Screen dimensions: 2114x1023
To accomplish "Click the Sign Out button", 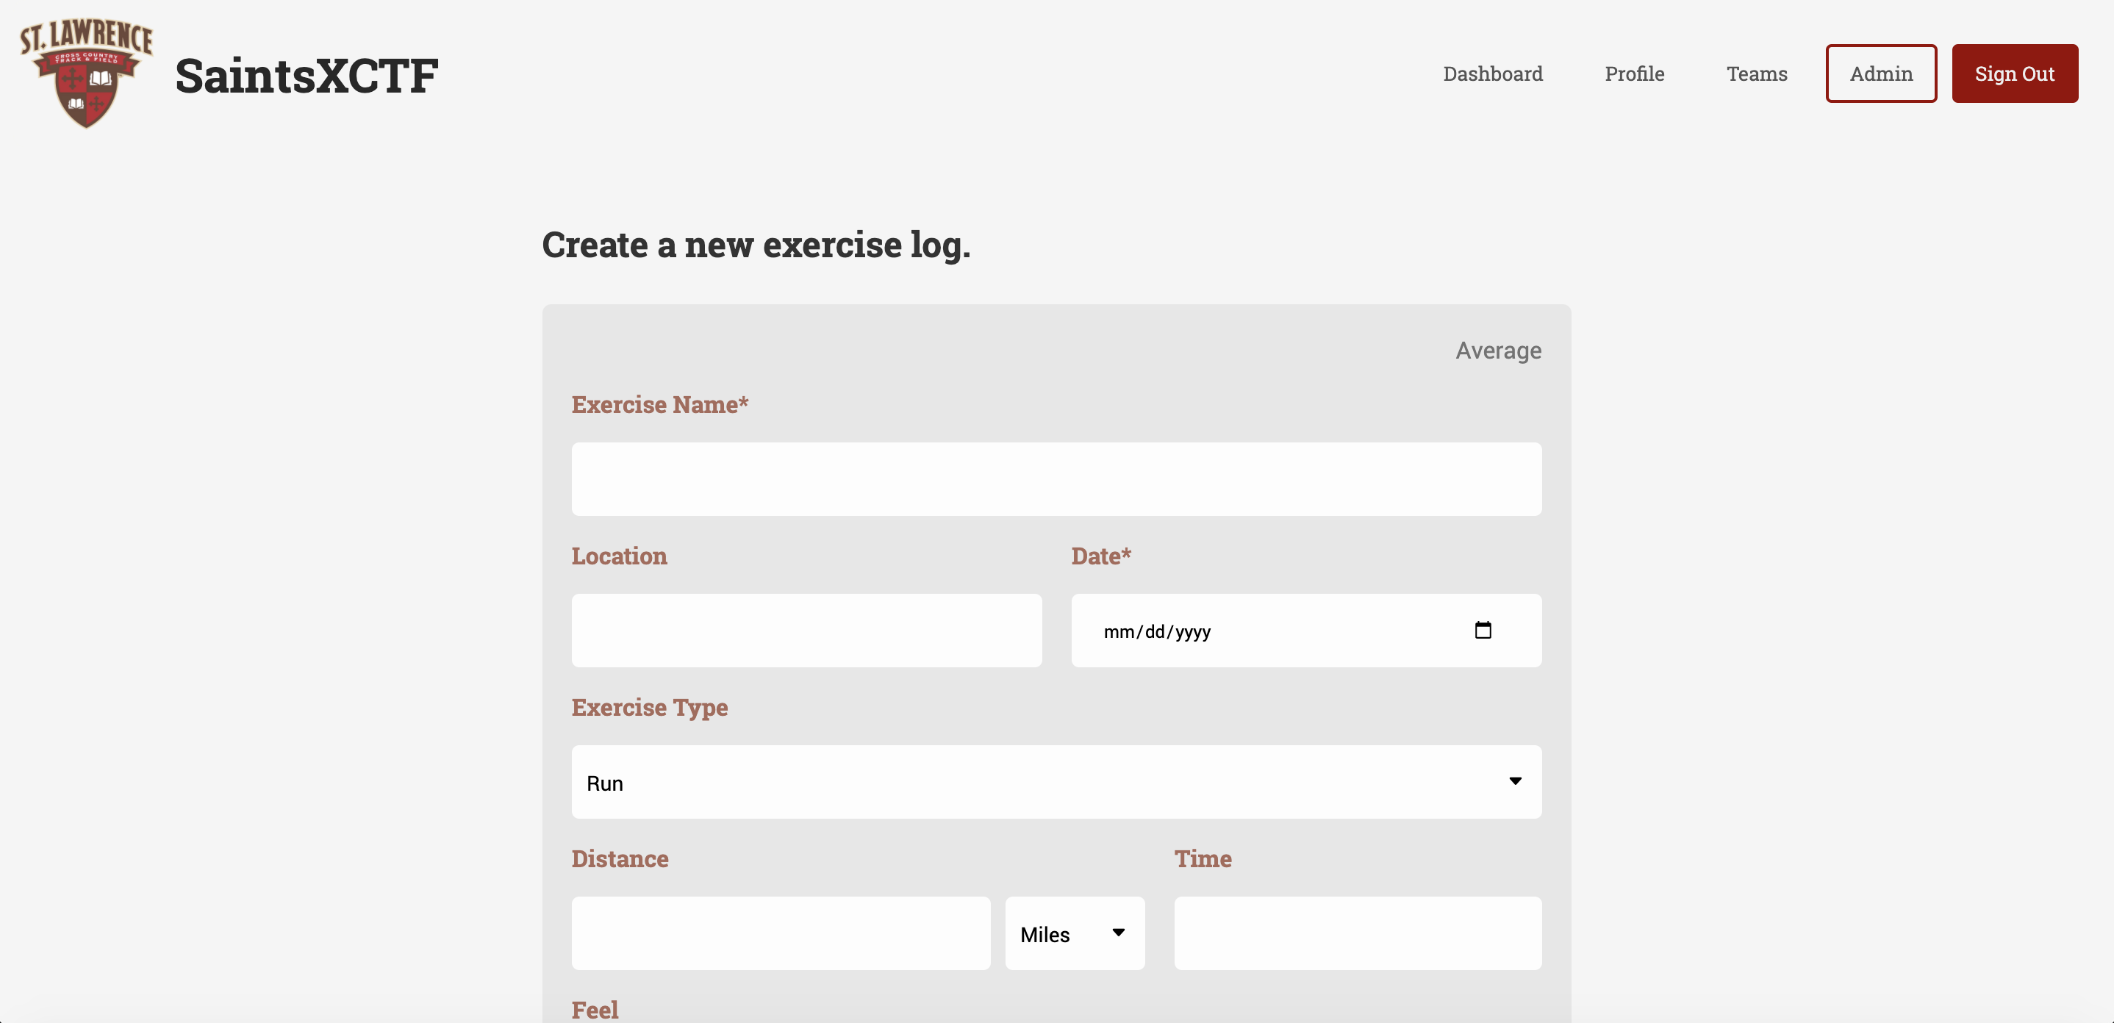I will pos(2015,73).
